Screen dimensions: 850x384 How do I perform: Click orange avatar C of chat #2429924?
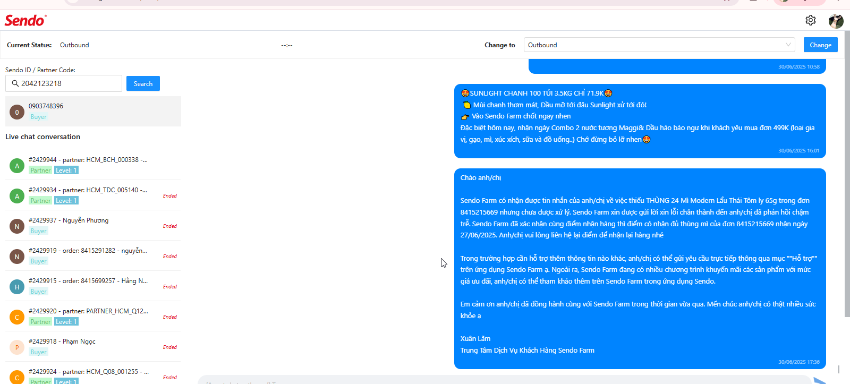click(x=17, y=377)
